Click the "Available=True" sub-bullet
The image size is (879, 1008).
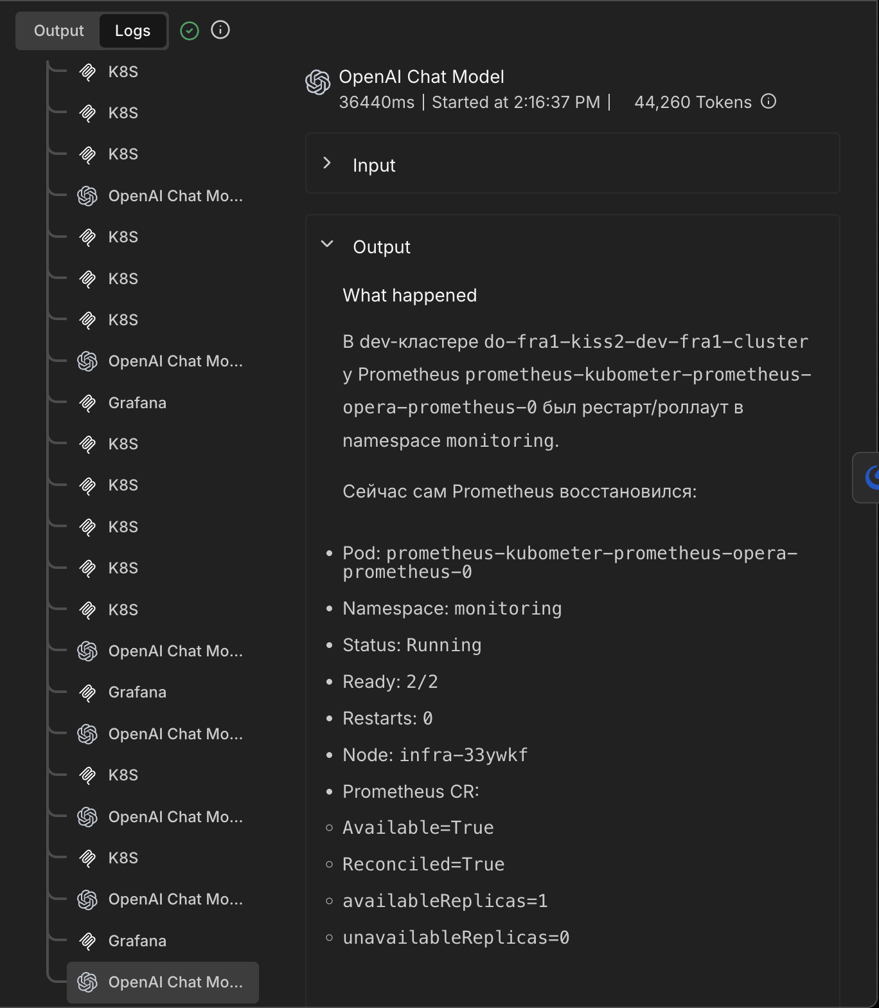[418, 828]
